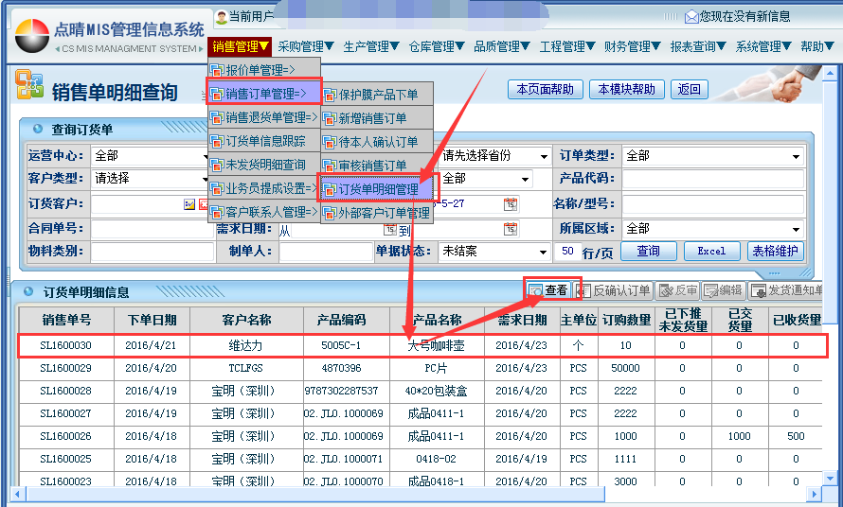Click the new message envelope icon
Screen dimensions: 843x507
pos(691,16)
